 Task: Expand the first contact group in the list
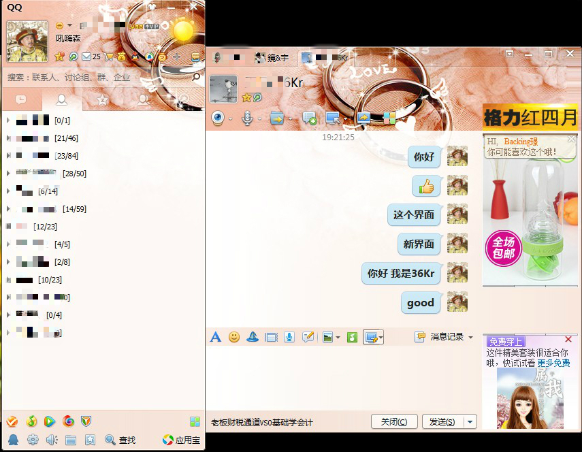pos(7,120)
